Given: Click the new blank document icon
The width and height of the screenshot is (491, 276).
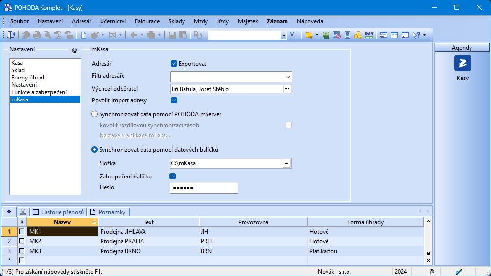Looking at the screenshot, I should click(83, 35).
